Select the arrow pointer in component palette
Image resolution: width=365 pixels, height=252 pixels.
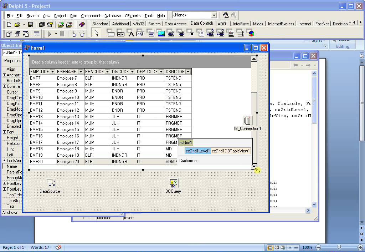coord(96,33)
